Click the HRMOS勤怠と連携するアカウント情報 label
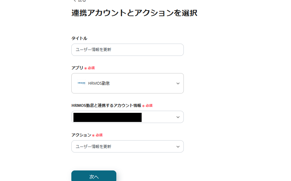 106,105
